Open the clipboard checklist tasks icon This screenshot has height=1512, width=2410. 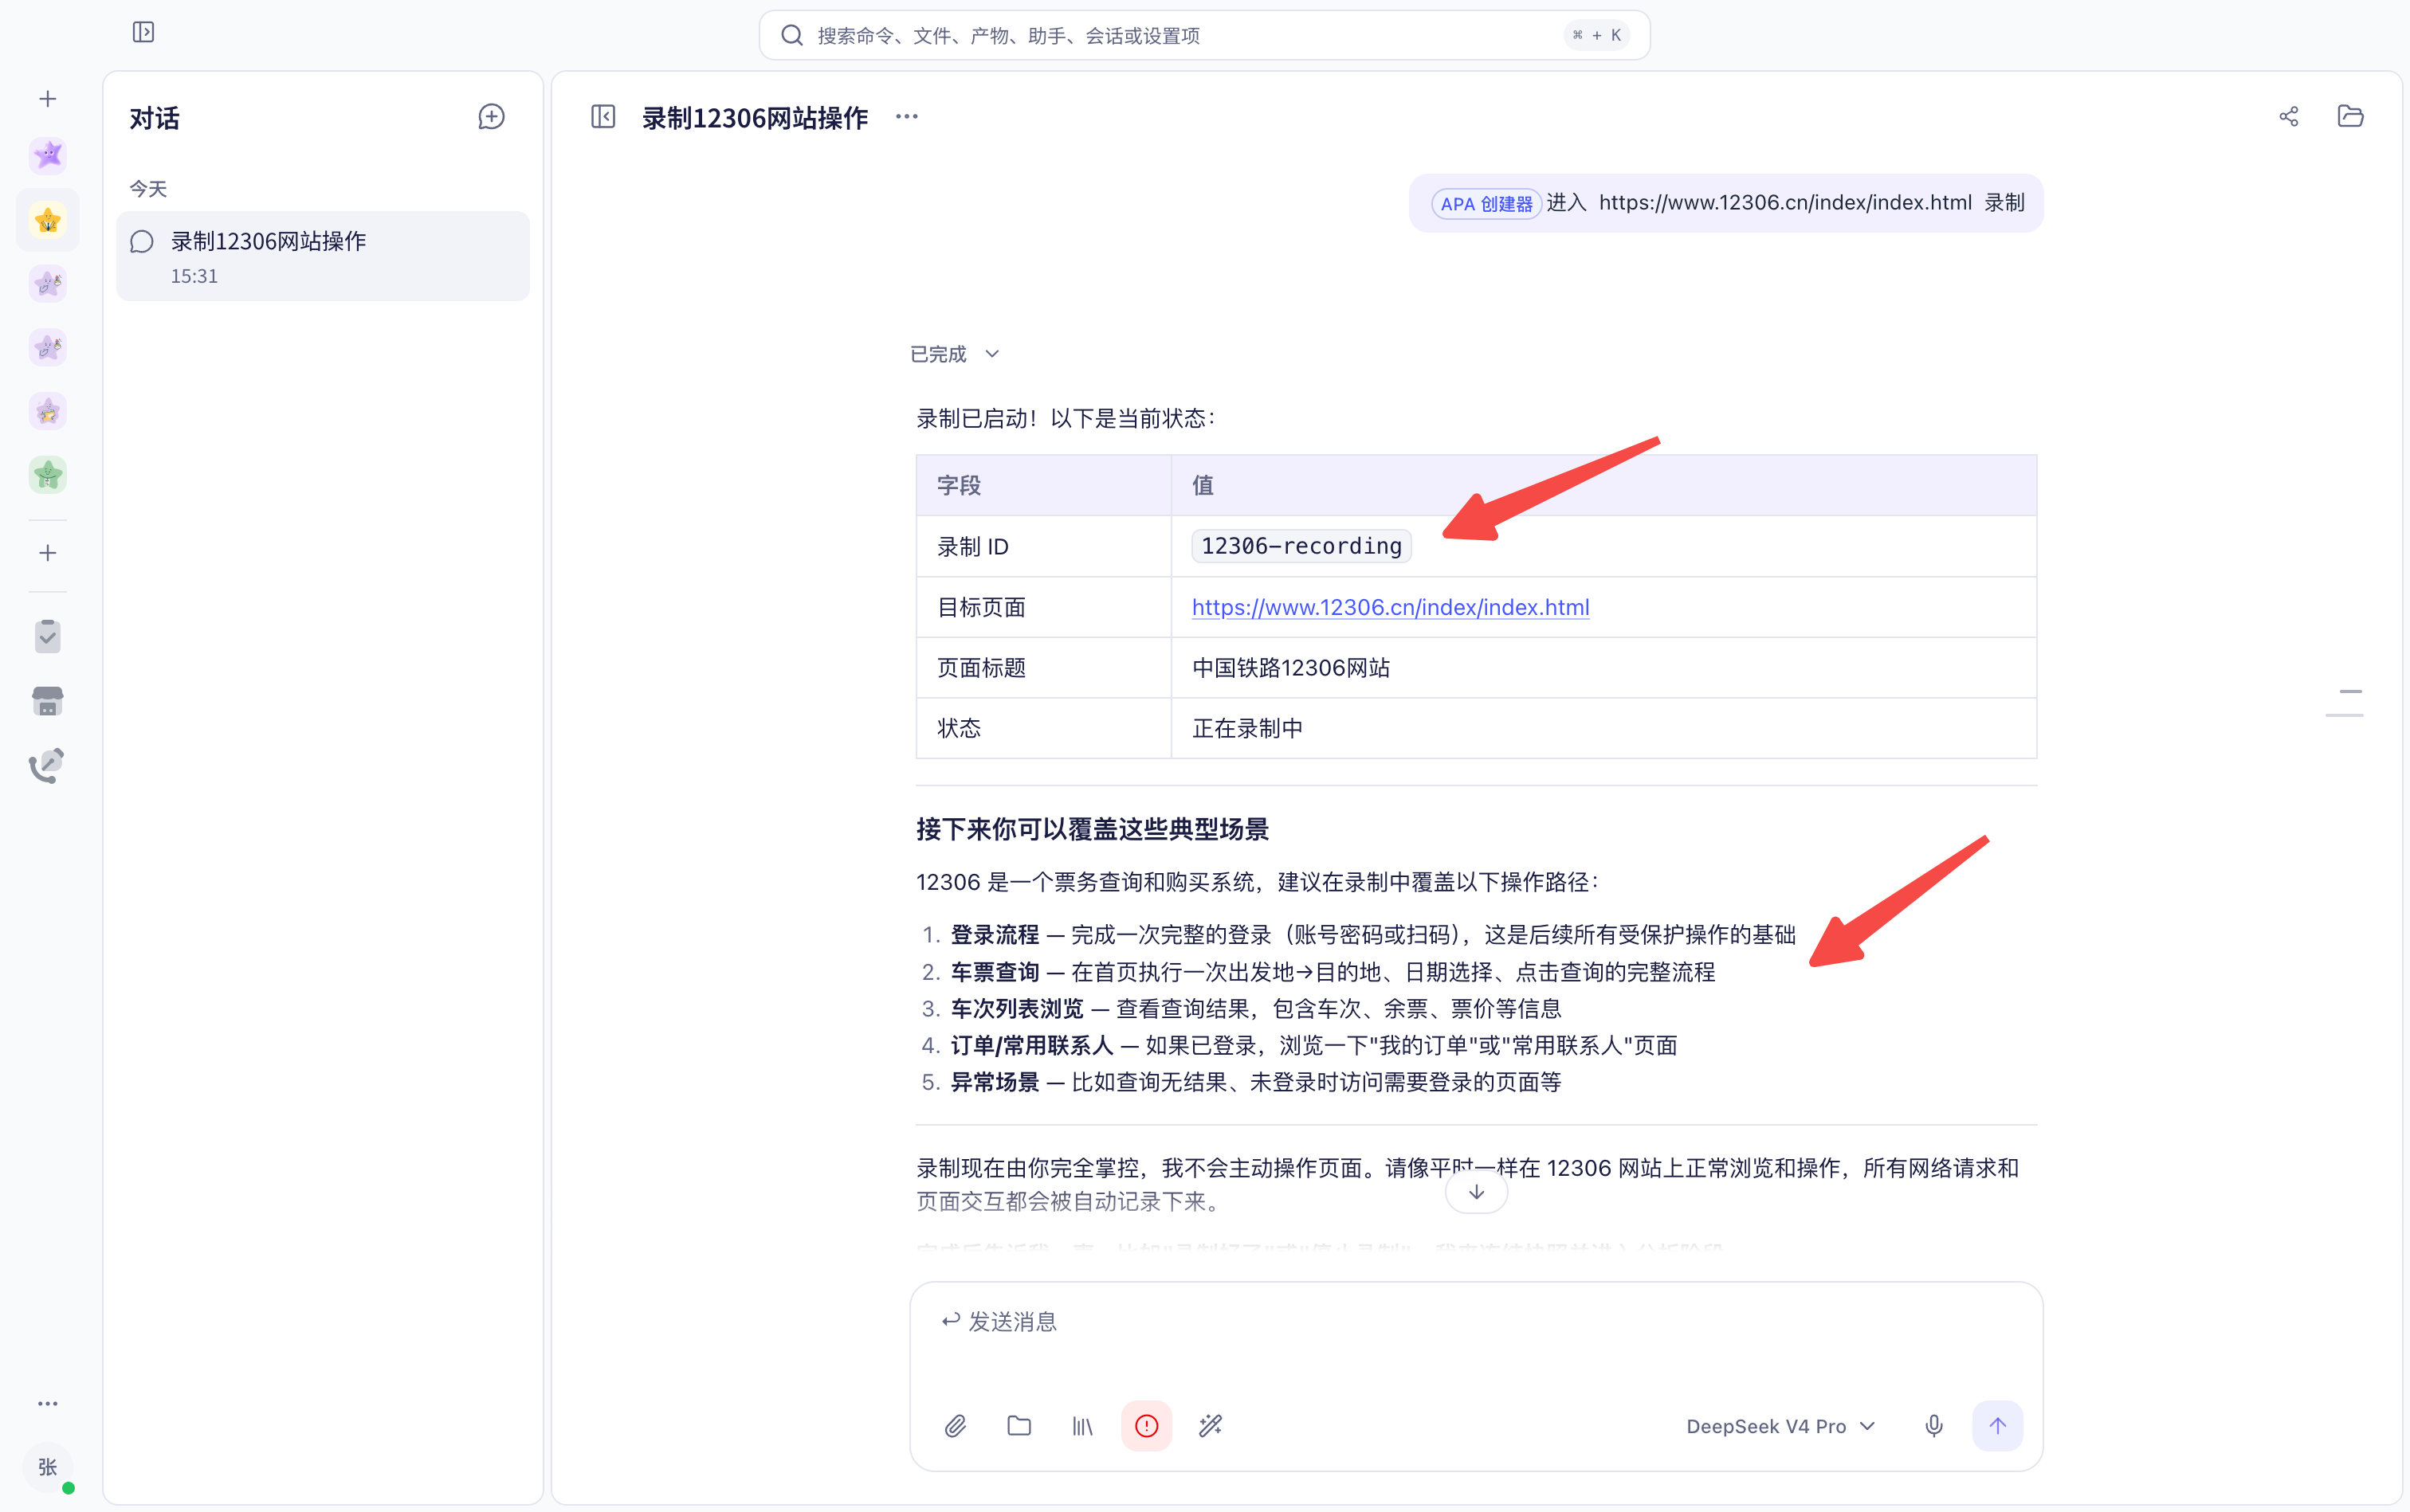coord(48,636)
